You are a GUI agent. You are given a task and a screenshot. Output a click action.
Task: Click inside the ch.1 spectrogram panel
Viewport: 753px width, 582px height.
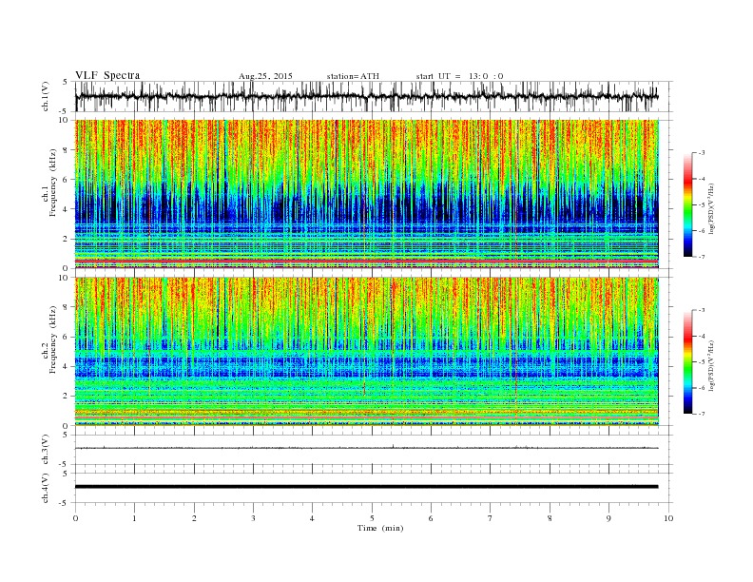[366, 194]
